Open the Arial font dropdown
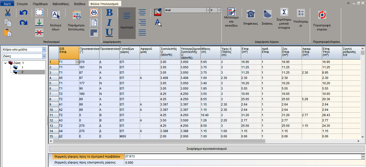The image size is (366, 167). point(208,10)
